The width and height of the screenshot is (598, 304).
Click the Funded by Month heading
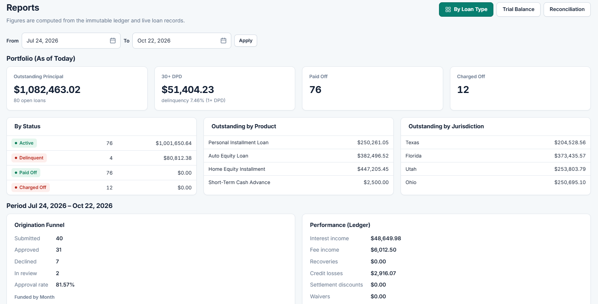tap(34, 297)
